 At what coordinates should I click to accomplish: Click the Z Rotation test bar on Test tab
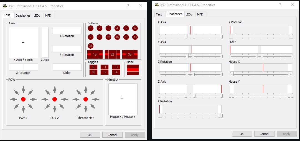[x=23, y=67]
